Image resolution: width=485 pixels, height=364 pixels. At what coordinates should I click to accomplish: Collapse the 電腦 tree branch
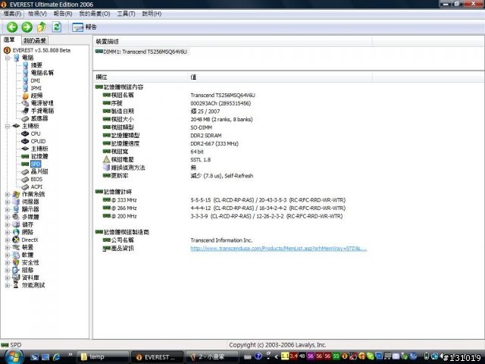coord(8,58)
